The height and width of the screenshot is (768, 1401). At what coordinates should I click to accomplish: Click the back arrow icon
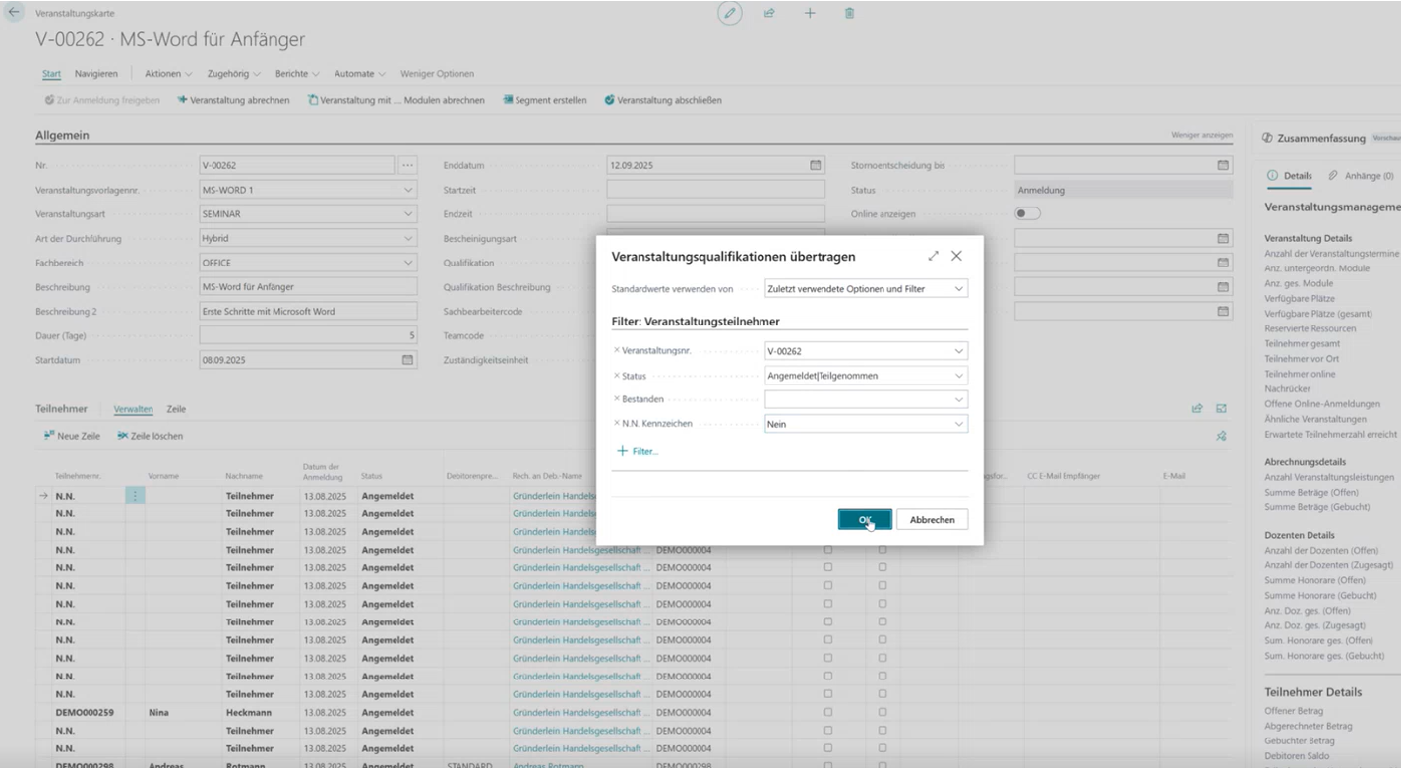click(x=14, y=14)
